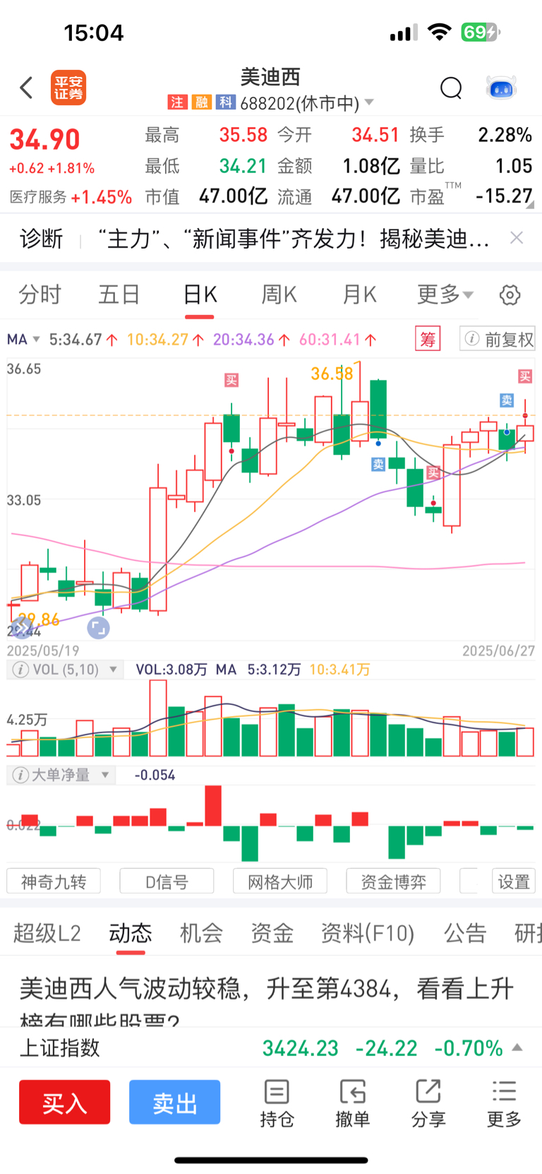Tap the 科 STAR board tag icon
This screenshot has height=1174, width=542.
225,102
